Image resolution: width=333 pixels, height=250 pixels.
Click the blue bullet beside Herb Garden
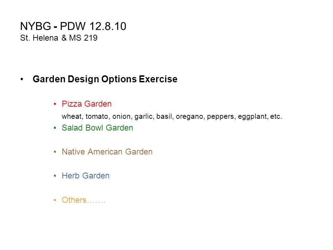(55, 176)
